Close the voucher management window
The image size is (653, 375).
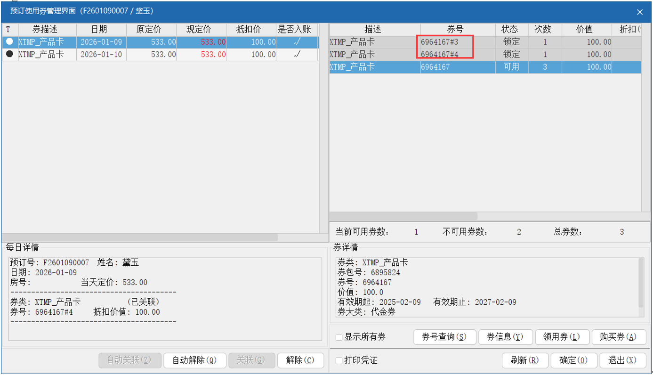pyautogui.click(x=639, y=12)
